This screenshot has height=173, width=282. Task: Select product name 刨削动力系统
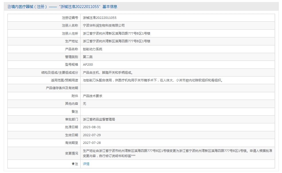[93, 49]
